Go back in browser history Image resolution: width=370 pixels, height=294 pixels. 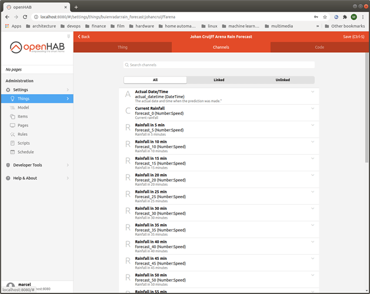[x=7, y=17]
